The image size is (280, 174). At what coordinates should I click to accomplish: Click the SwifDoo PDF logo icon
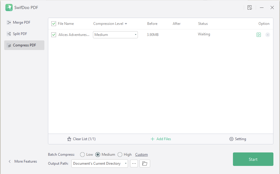[9, 7]
